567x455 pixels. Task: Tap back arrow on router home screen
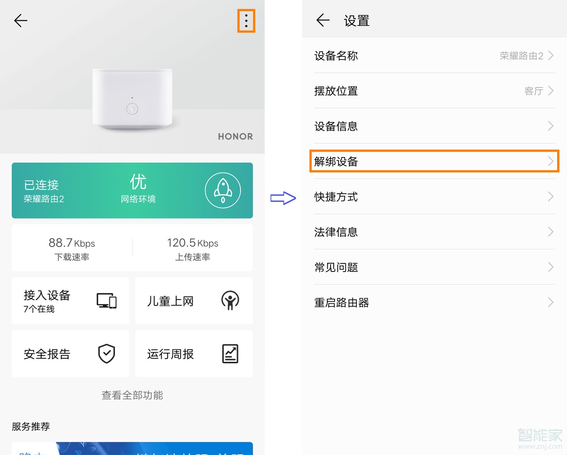[x=21, y=21]
